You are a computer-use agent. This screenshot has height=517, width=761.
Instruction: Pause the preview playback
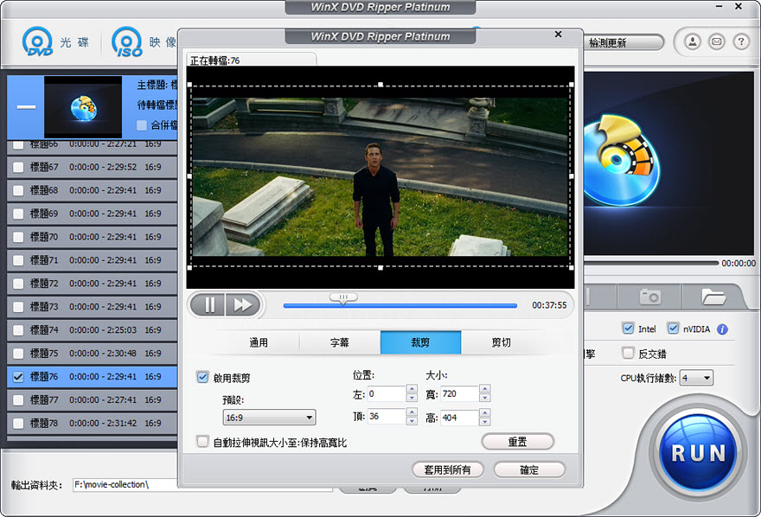[209, 304]
